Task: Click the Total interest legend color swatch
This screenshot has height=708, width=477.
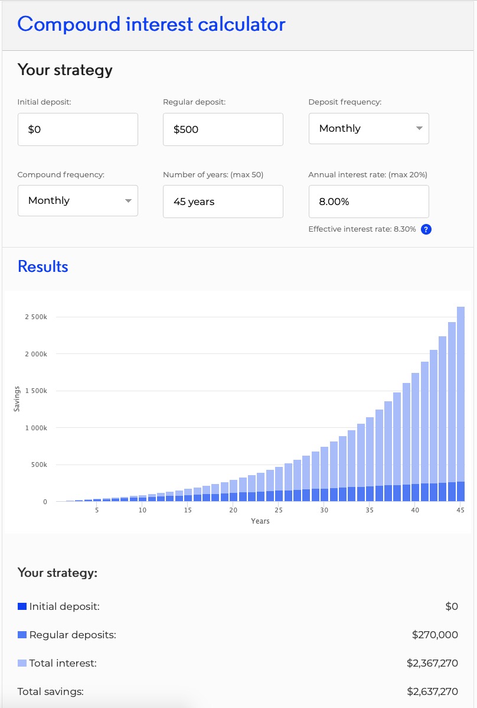Action: [x=22, y=663]
